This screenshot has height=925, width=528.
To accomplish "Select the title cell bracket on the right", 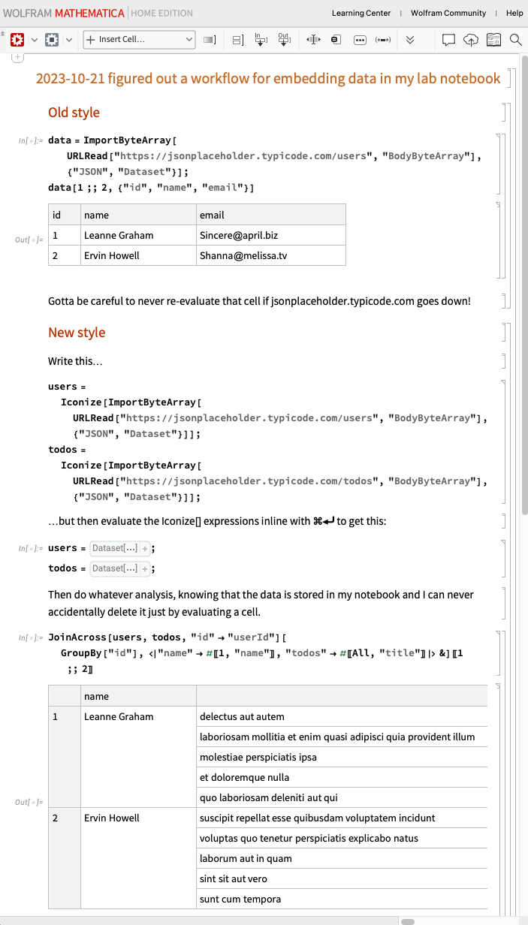I will (x=509, y=79).
